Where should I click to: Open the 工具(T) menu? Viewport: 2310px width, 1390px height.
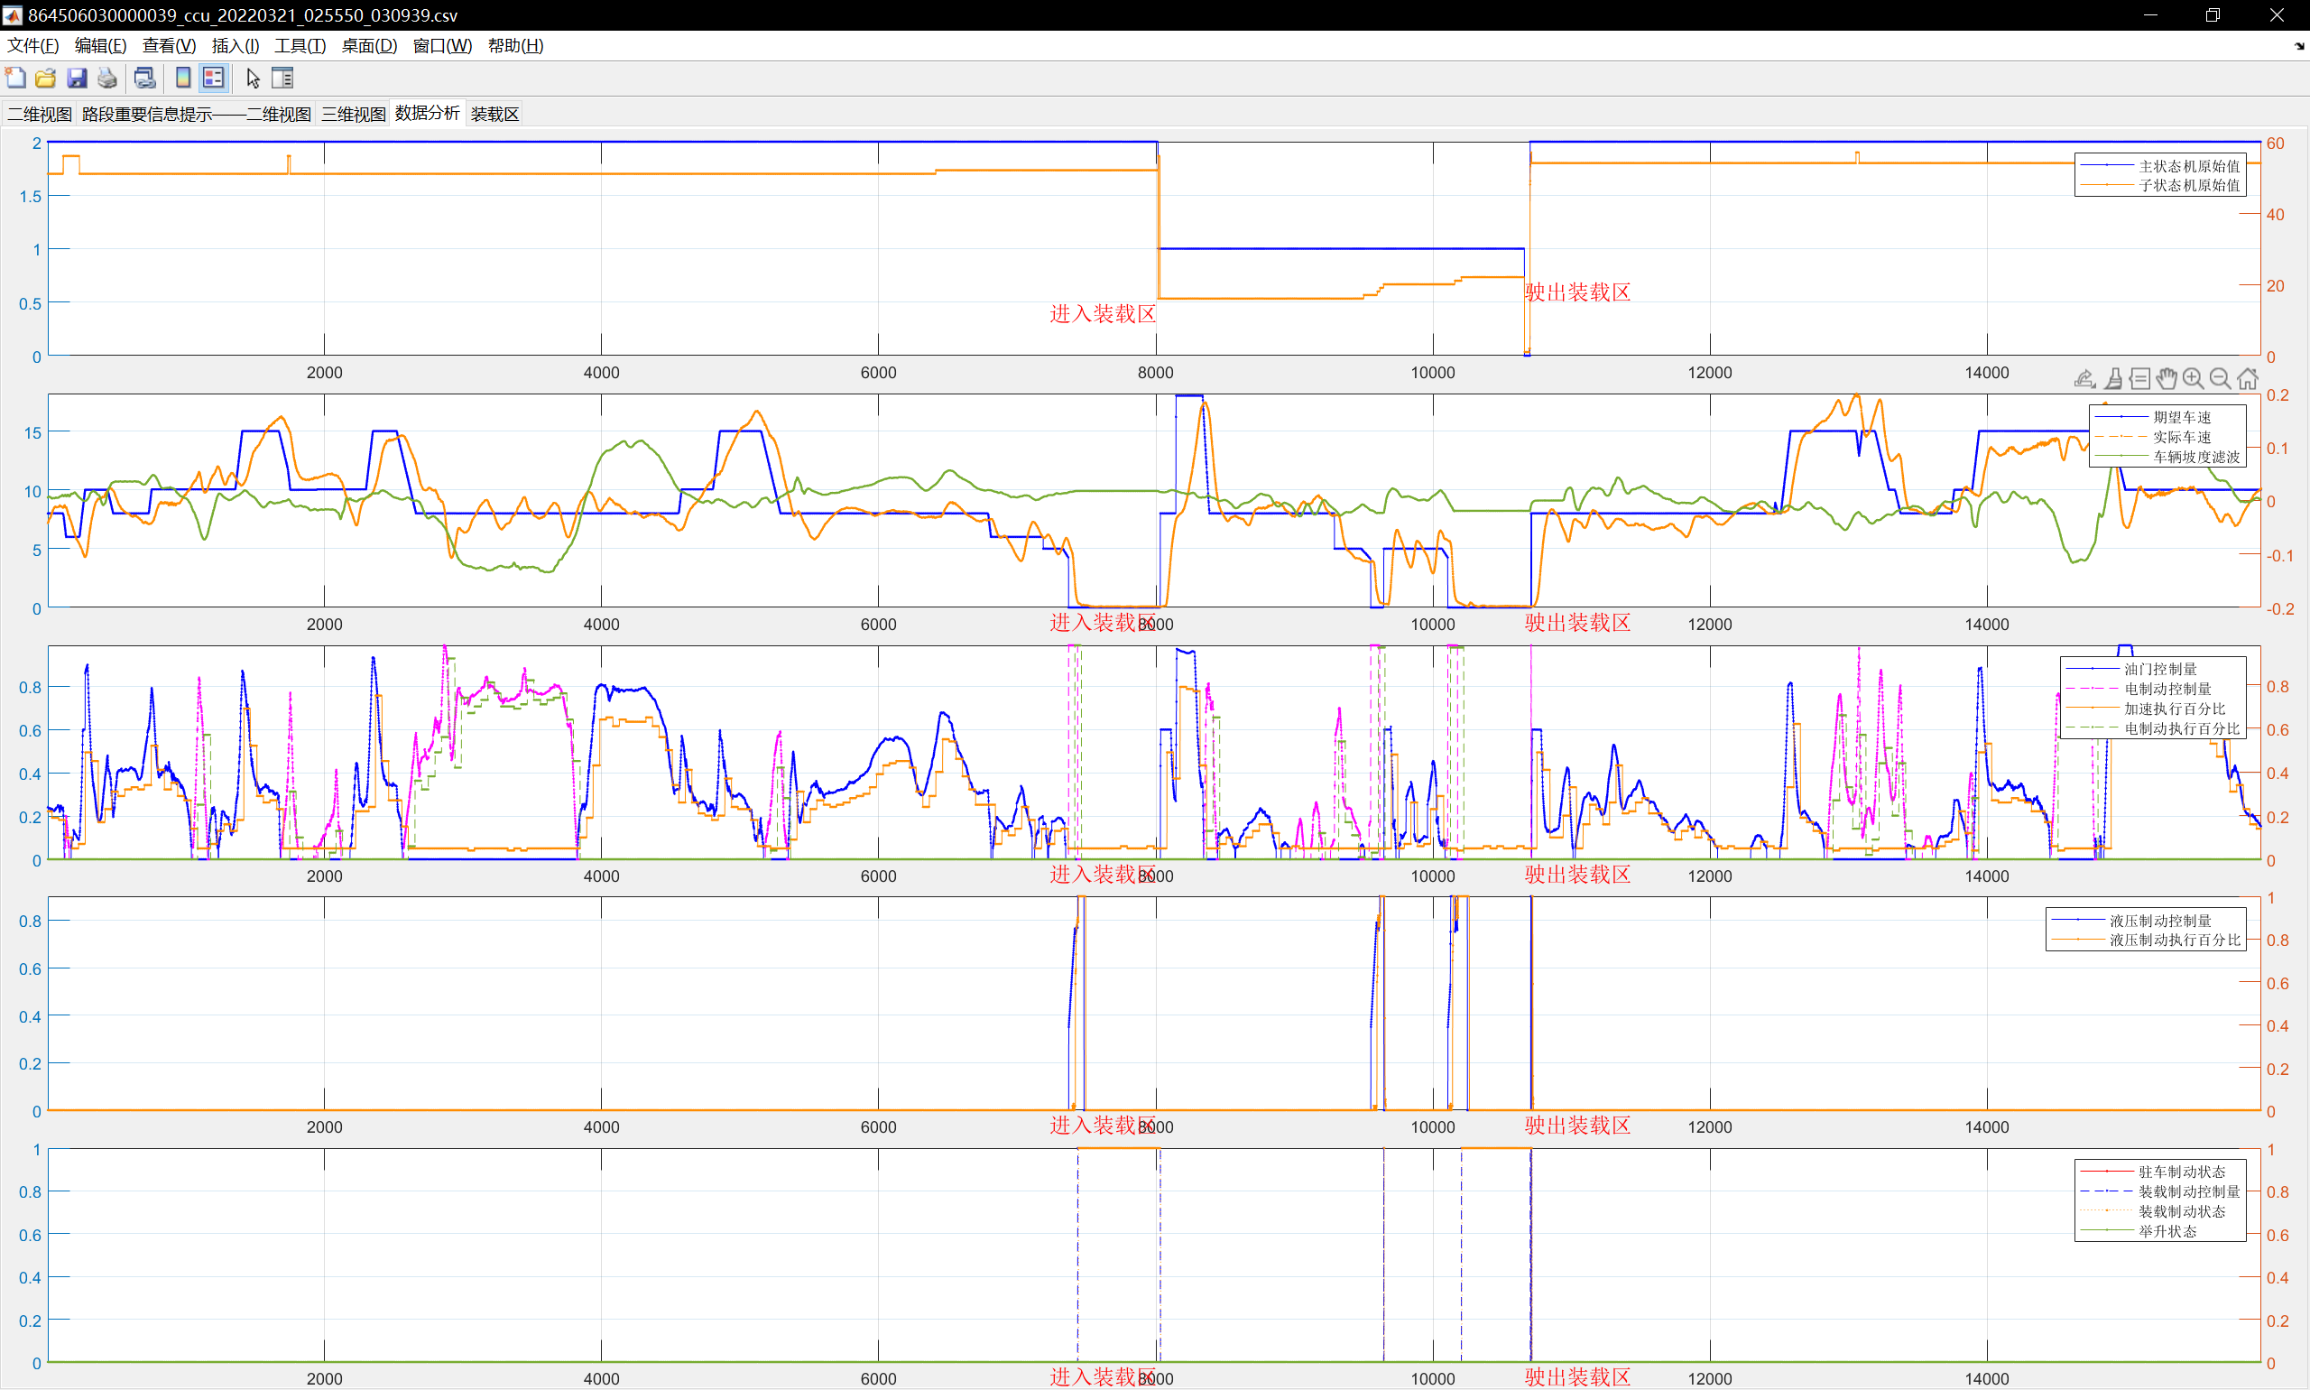300,46
